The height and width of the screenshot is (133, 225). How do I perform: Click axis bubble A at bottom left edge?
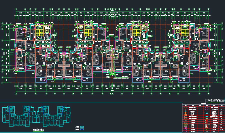pos(2,83)
